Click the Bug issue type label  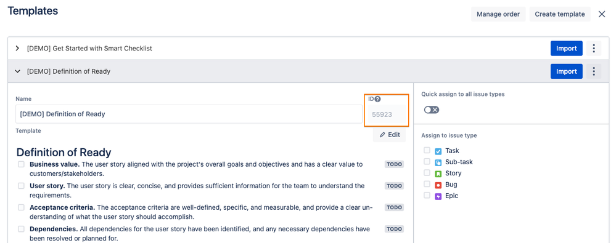(451, 185)
